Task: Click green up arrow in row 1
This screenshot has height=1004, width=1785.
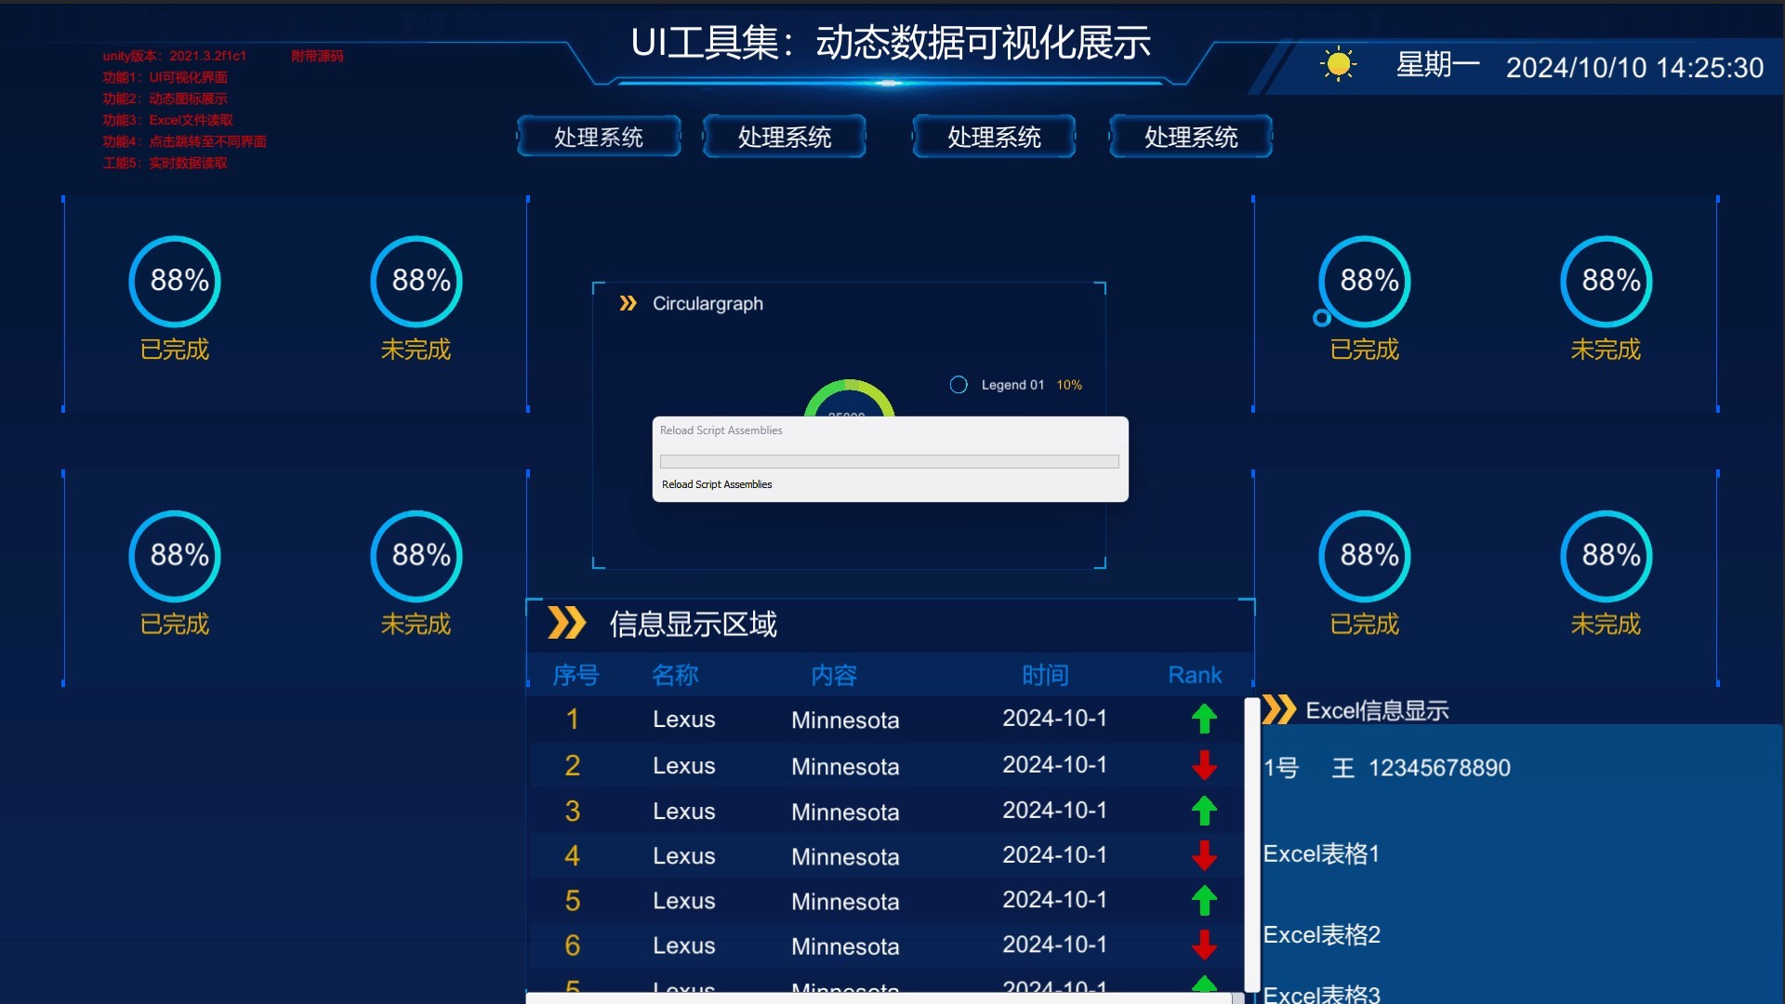Action: [1204, 719]
